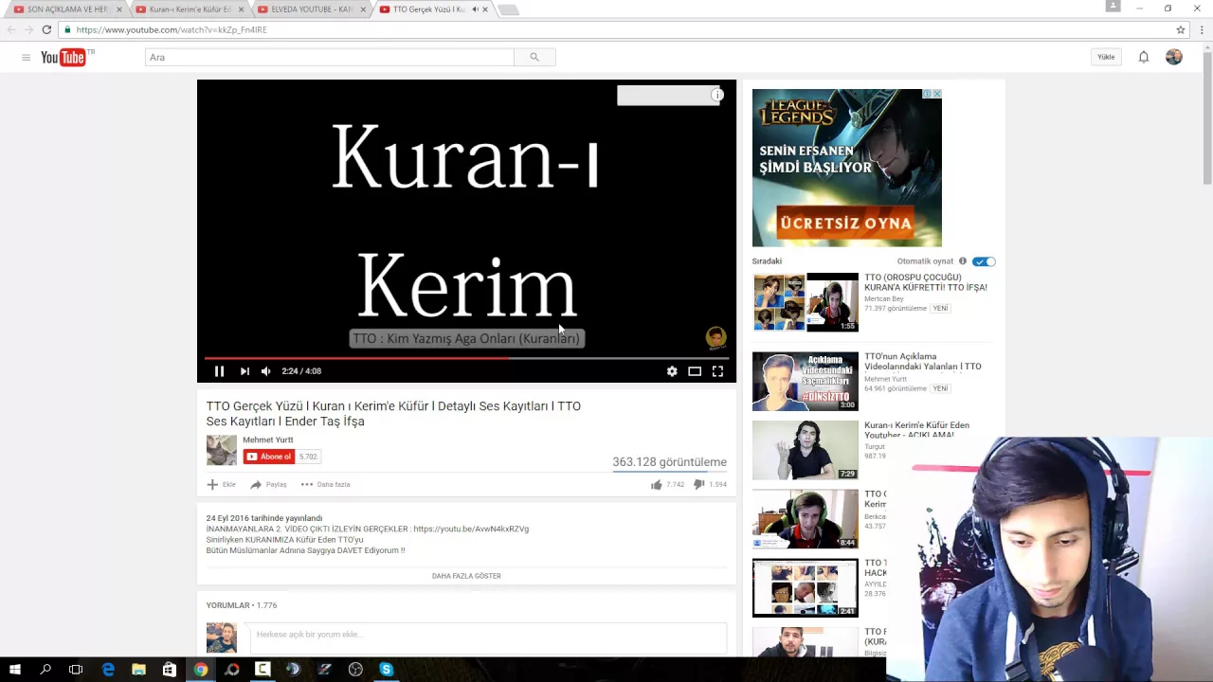Image resolution: width=1213 pixels, height=682 pixels.
Task: Click the Yükle upload button
Action: pos(1106,58)
